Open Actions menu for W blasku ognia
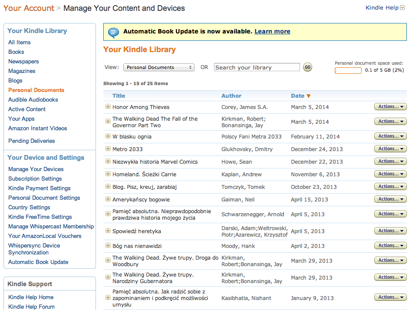The image size is (409, 310). (390, 136)
